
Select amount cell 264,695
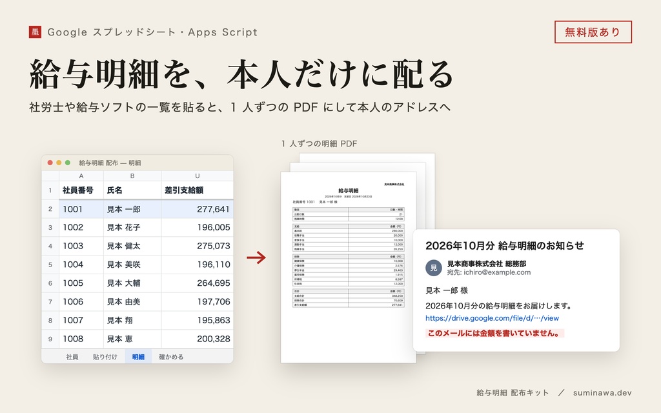tap(198, 283)
